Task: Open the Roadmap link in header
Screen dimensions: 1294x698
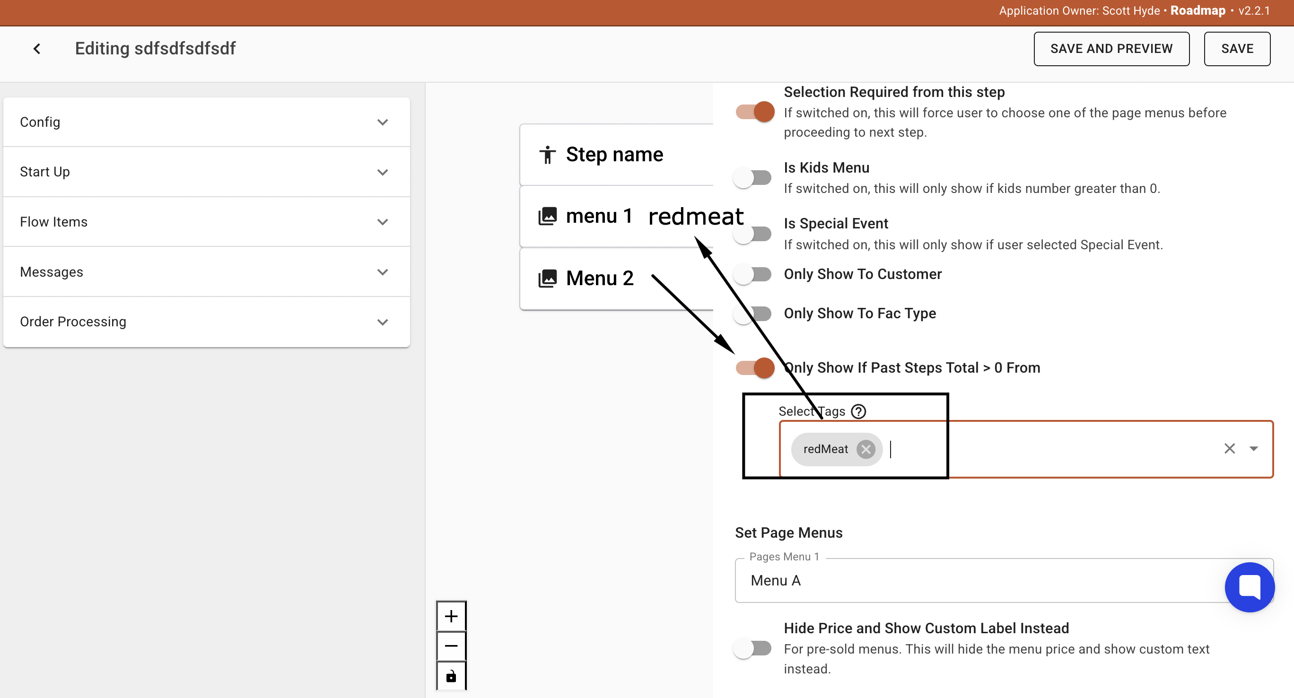Action: [1198, 10]
